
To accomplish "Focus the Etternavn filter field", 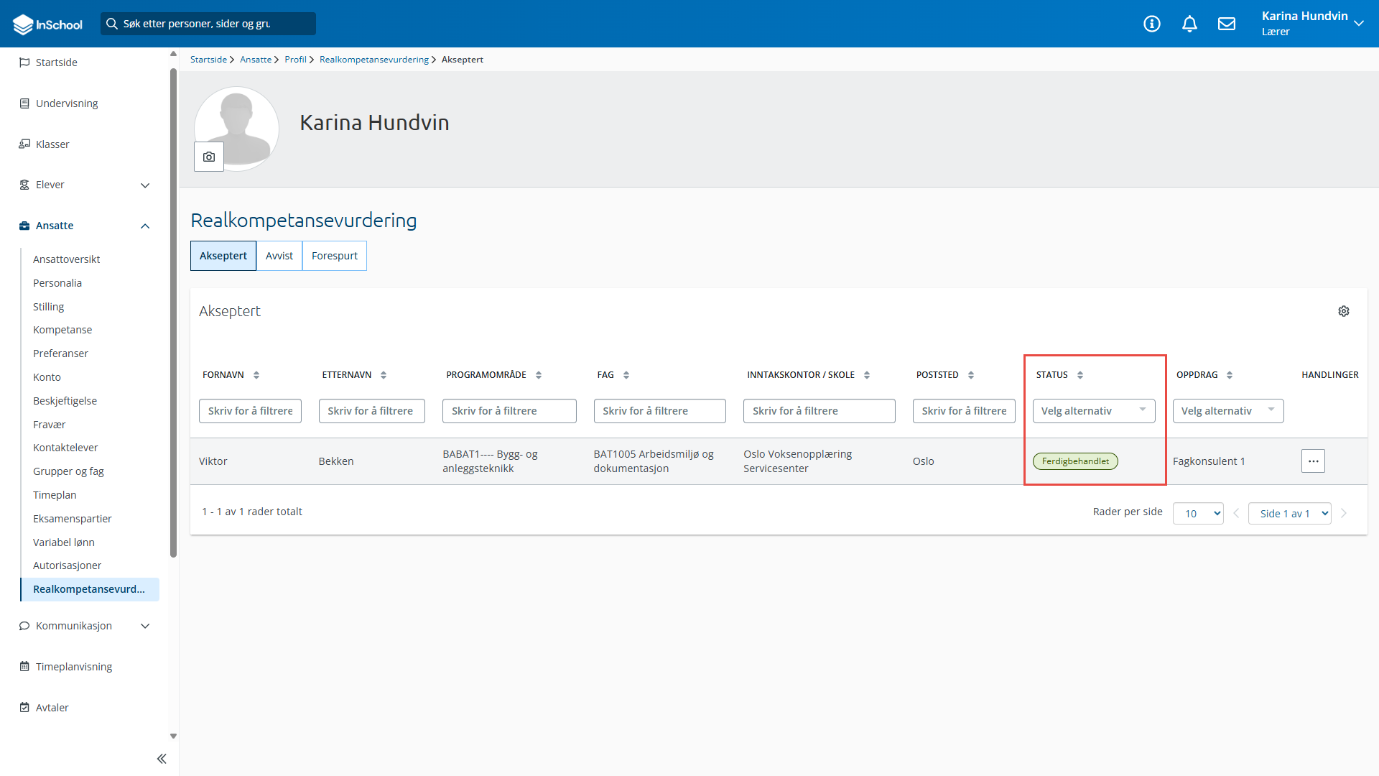I will tap(372, 411).
